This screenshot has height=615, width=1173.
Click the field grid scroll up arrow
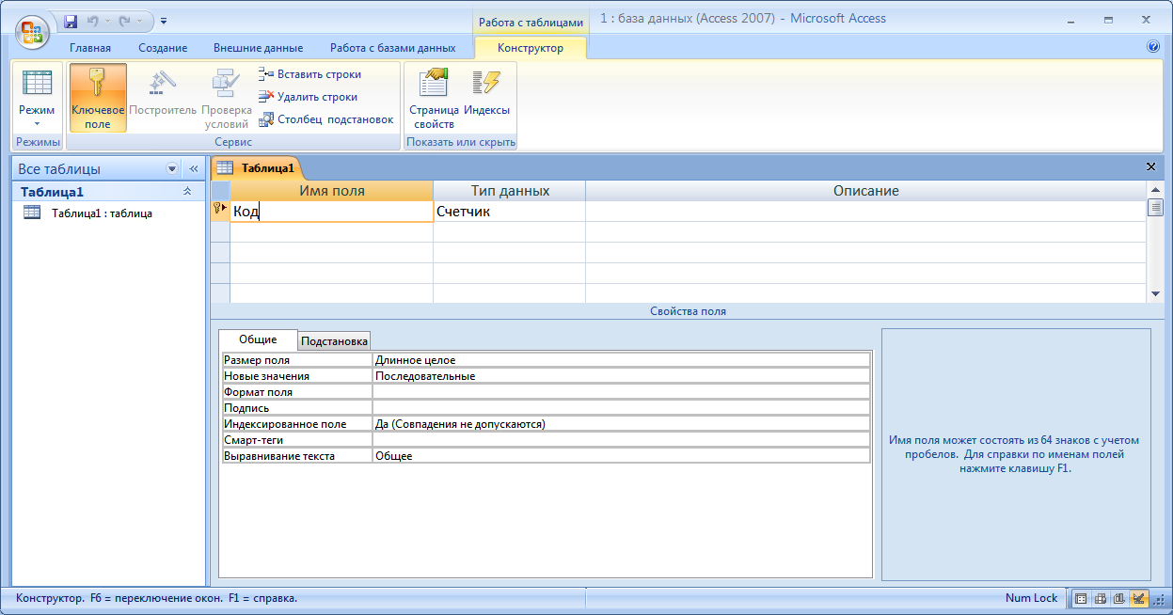[x=1155, y=188]
